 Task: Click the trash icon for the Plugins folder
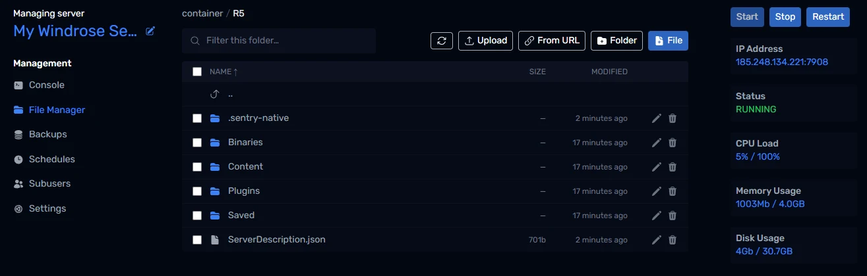pyautogui.click(x=673, y=191)
